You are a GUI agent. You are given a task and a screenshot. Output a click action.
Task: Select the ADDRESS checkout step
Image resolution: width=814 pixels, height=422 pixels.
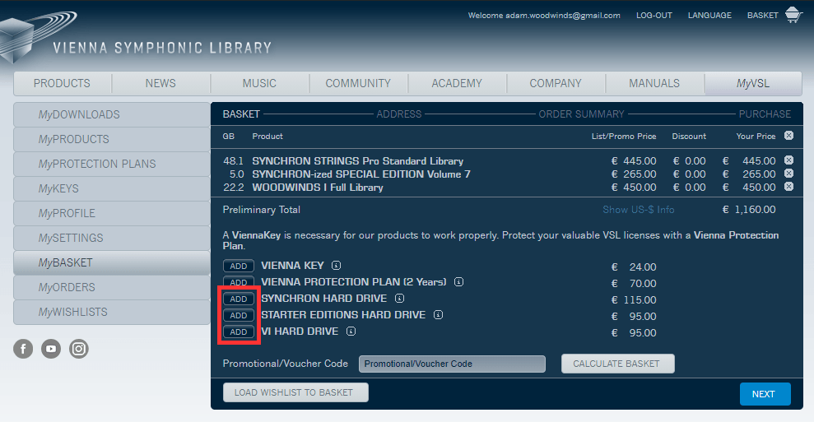(x=398, y=114)
